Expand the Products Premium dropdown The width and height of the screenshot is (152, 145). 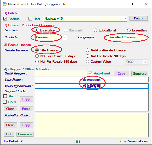point(65,37)
